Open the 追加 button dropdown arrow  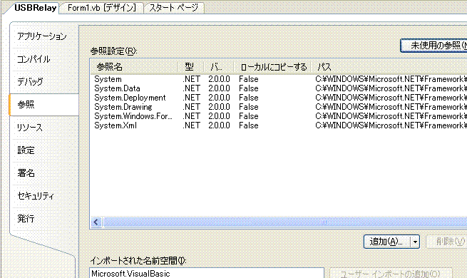coord(415,242)
